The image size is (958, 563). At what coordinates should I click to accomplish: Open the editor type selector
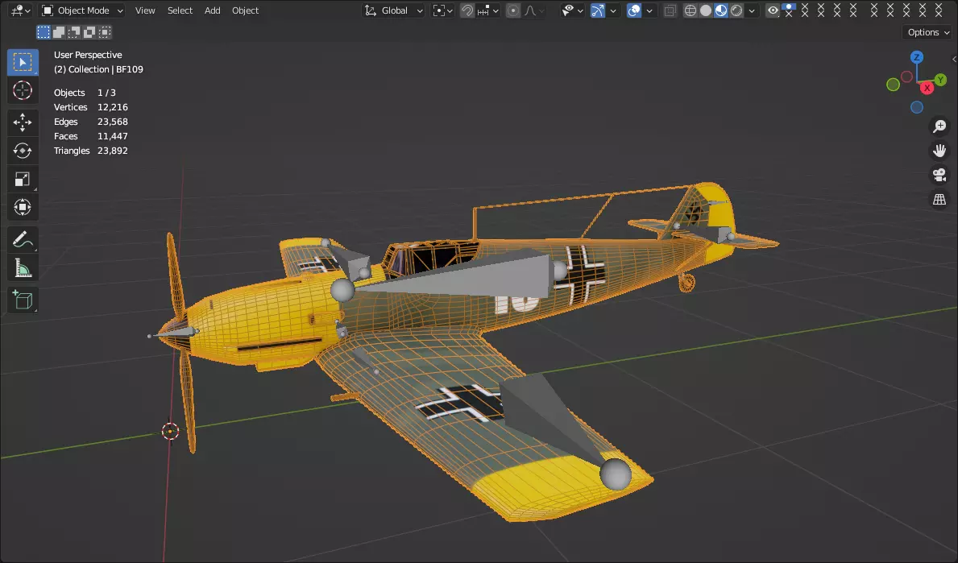tap(20, 10)
